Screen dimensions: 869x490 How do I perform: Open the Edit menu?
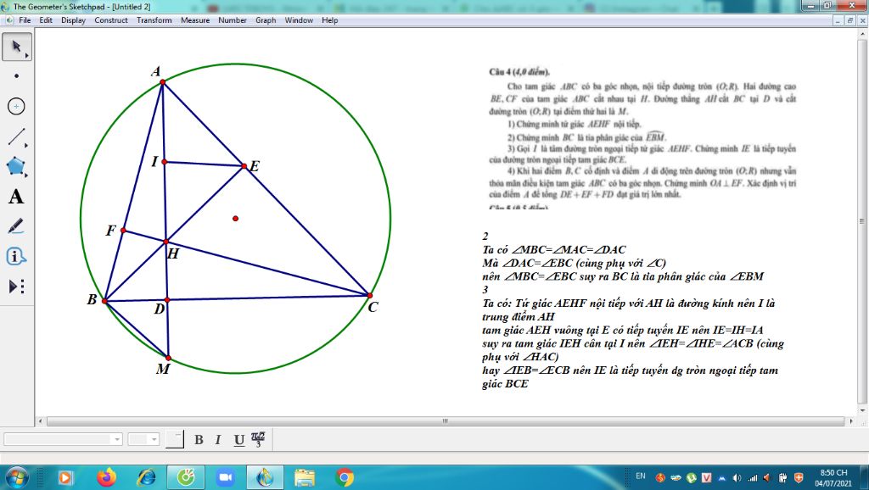(x=46, y=20)
